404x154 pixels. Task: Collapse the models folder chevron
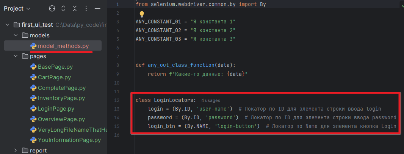click(15, 35)
